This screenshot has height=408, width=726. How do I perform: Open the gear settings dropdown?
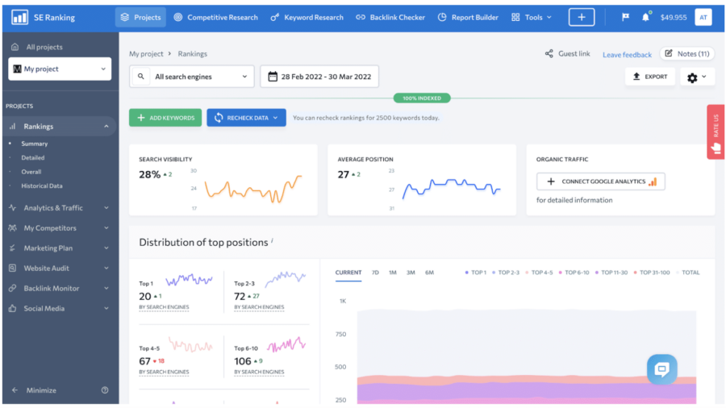(697, 77)
